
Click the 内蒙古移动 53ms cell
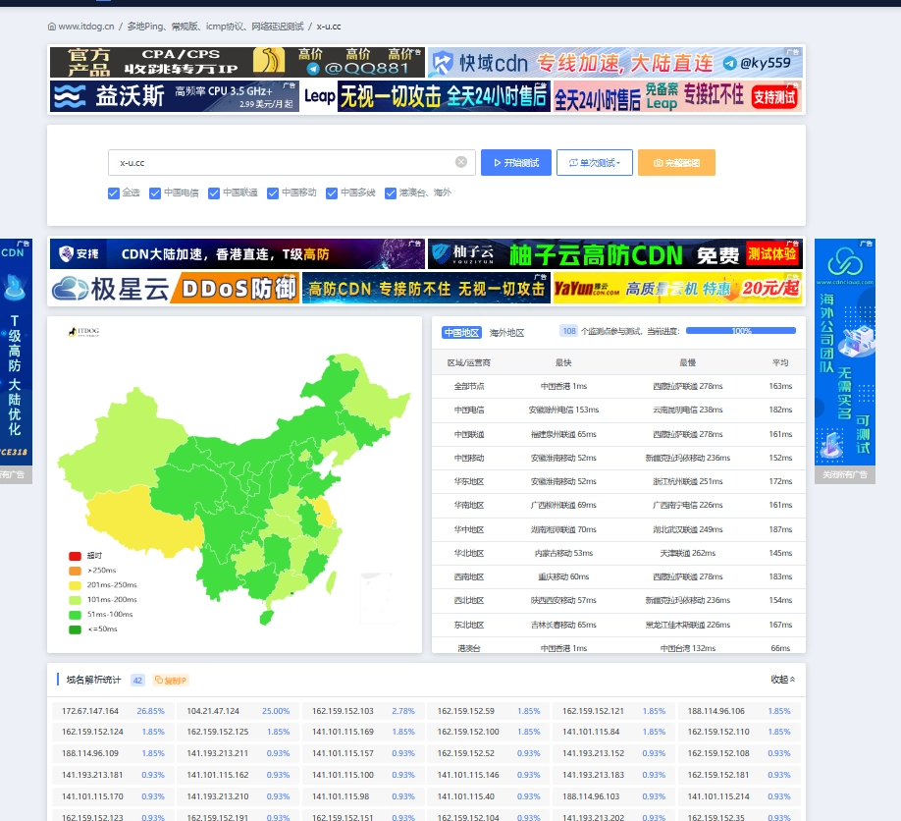pos(563,553)
